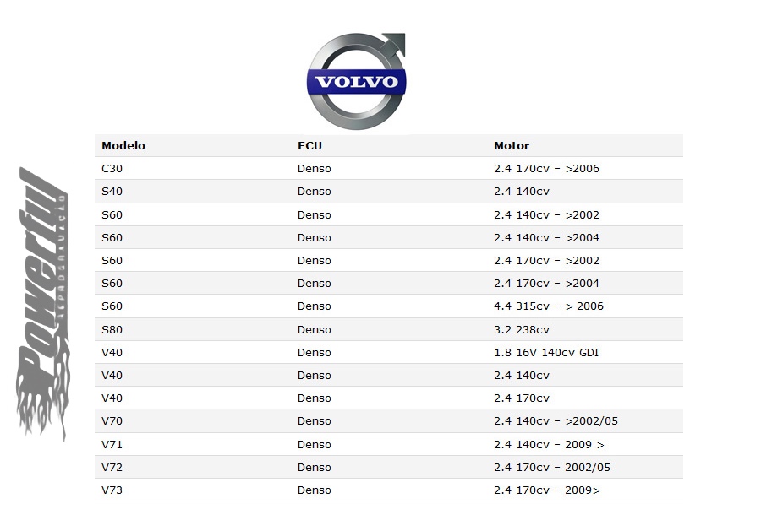Click 'Denso' in the V72 row
Viewport: 761px width, 531px height.
(x=315, y=468)
